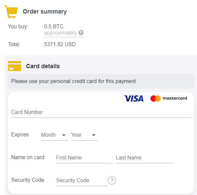The height and width of the screenshot is (195, 197).
Task: Click the Security Code input field
Action: pyautogui.click(x=82, y=181)
